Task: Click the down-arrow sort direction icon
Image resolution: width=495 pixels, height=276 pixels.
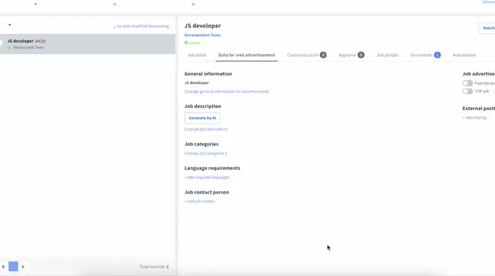Action: [x=114, y=26]
